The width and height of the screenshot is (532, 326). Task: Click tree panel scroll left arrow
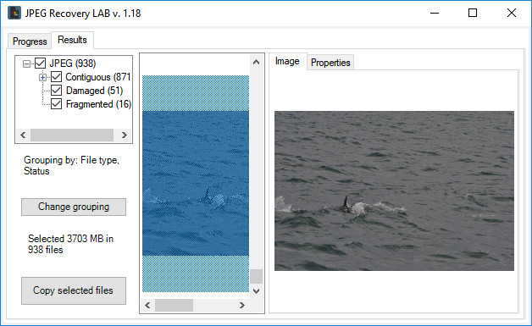point(23,135)
